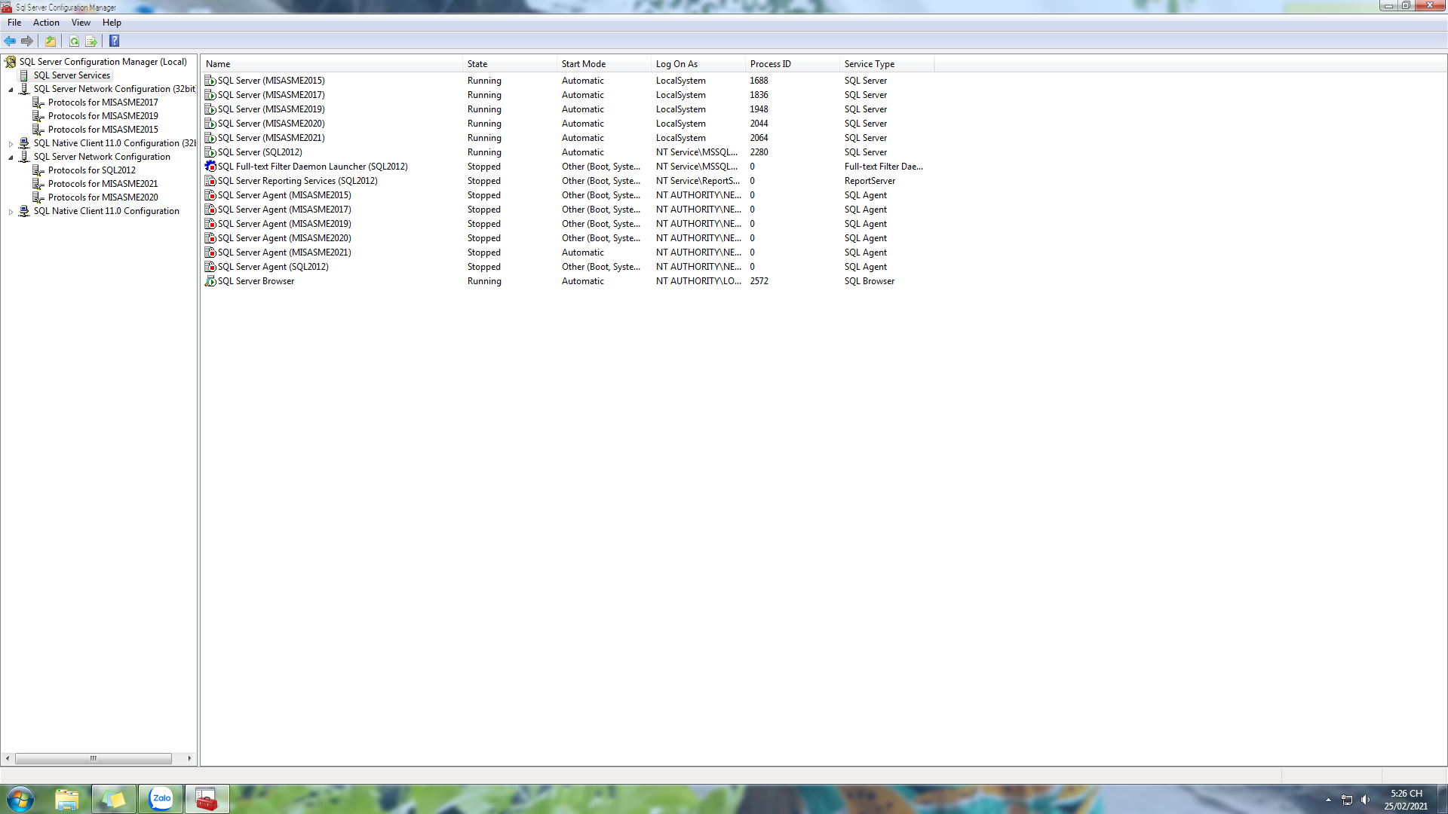
Task: Click the Refresh toolbar icon
Action: pyautogui.click(x=74, y=41)
